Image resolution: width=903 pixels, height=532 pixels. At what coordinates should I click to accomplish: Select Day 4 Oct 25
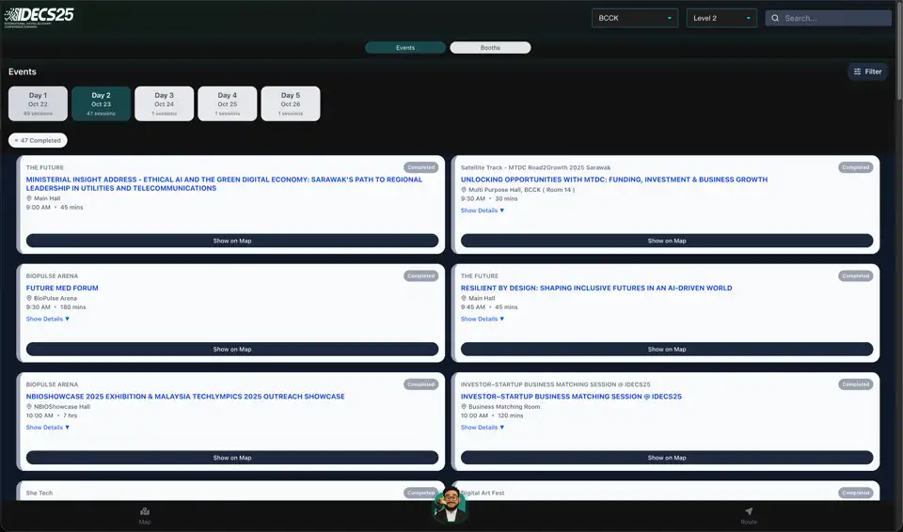coord(228,103)
